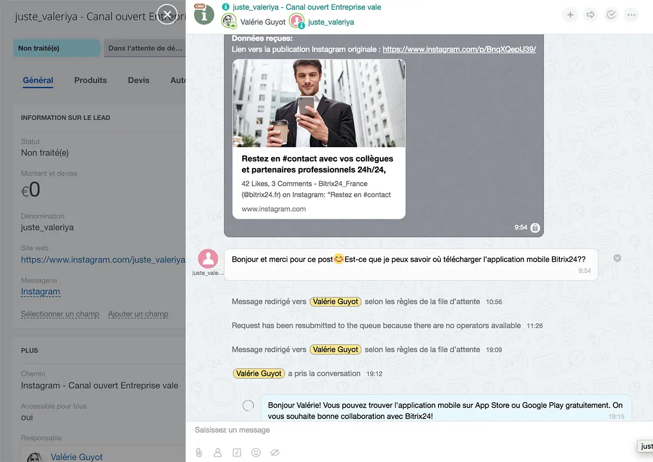Close the chat panel with X button
653x462 pixels.
[167, 14]
